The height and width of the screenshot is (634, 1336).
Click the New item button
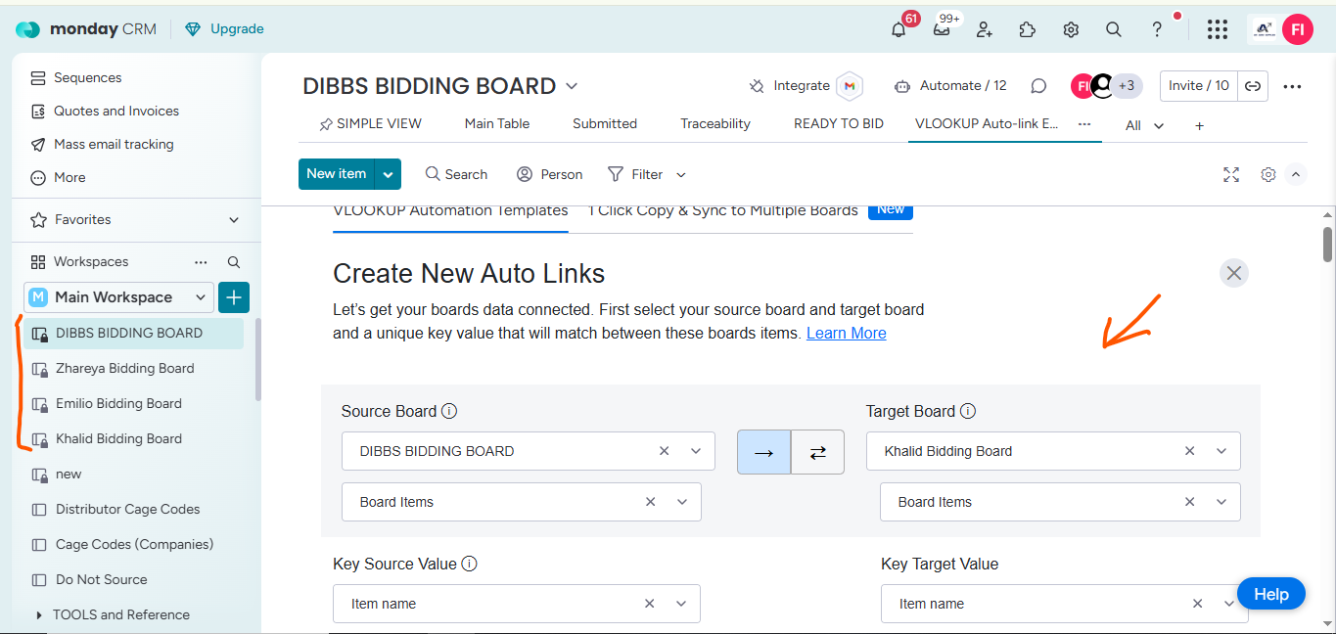point(336,174)
